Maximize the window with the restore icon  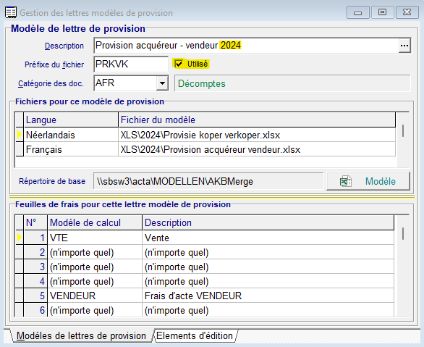[382, 12]
